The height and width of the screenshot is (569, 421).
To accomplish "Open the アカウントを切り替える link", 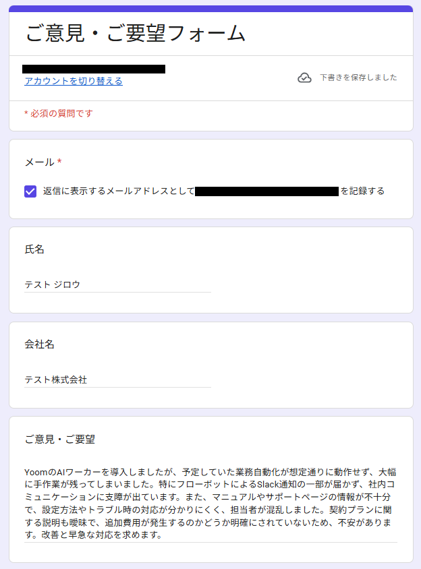I will click(74, 81).
